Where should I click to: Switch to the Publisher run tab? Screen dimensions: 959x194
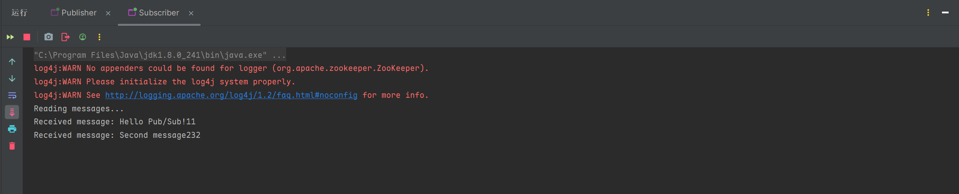pos(79,13)
